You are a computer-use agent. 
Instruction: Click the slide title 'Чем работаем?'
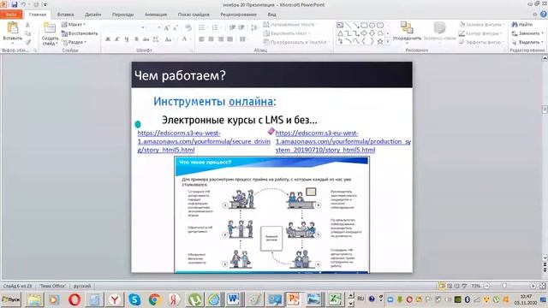pyautogui.click(x=180, y=75)
